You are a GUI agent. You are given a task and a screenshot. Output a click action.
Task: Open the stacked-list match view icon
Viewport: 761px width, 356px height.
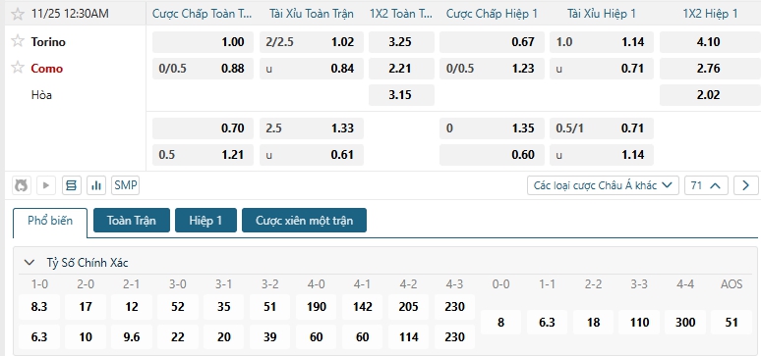click(72, 185)
